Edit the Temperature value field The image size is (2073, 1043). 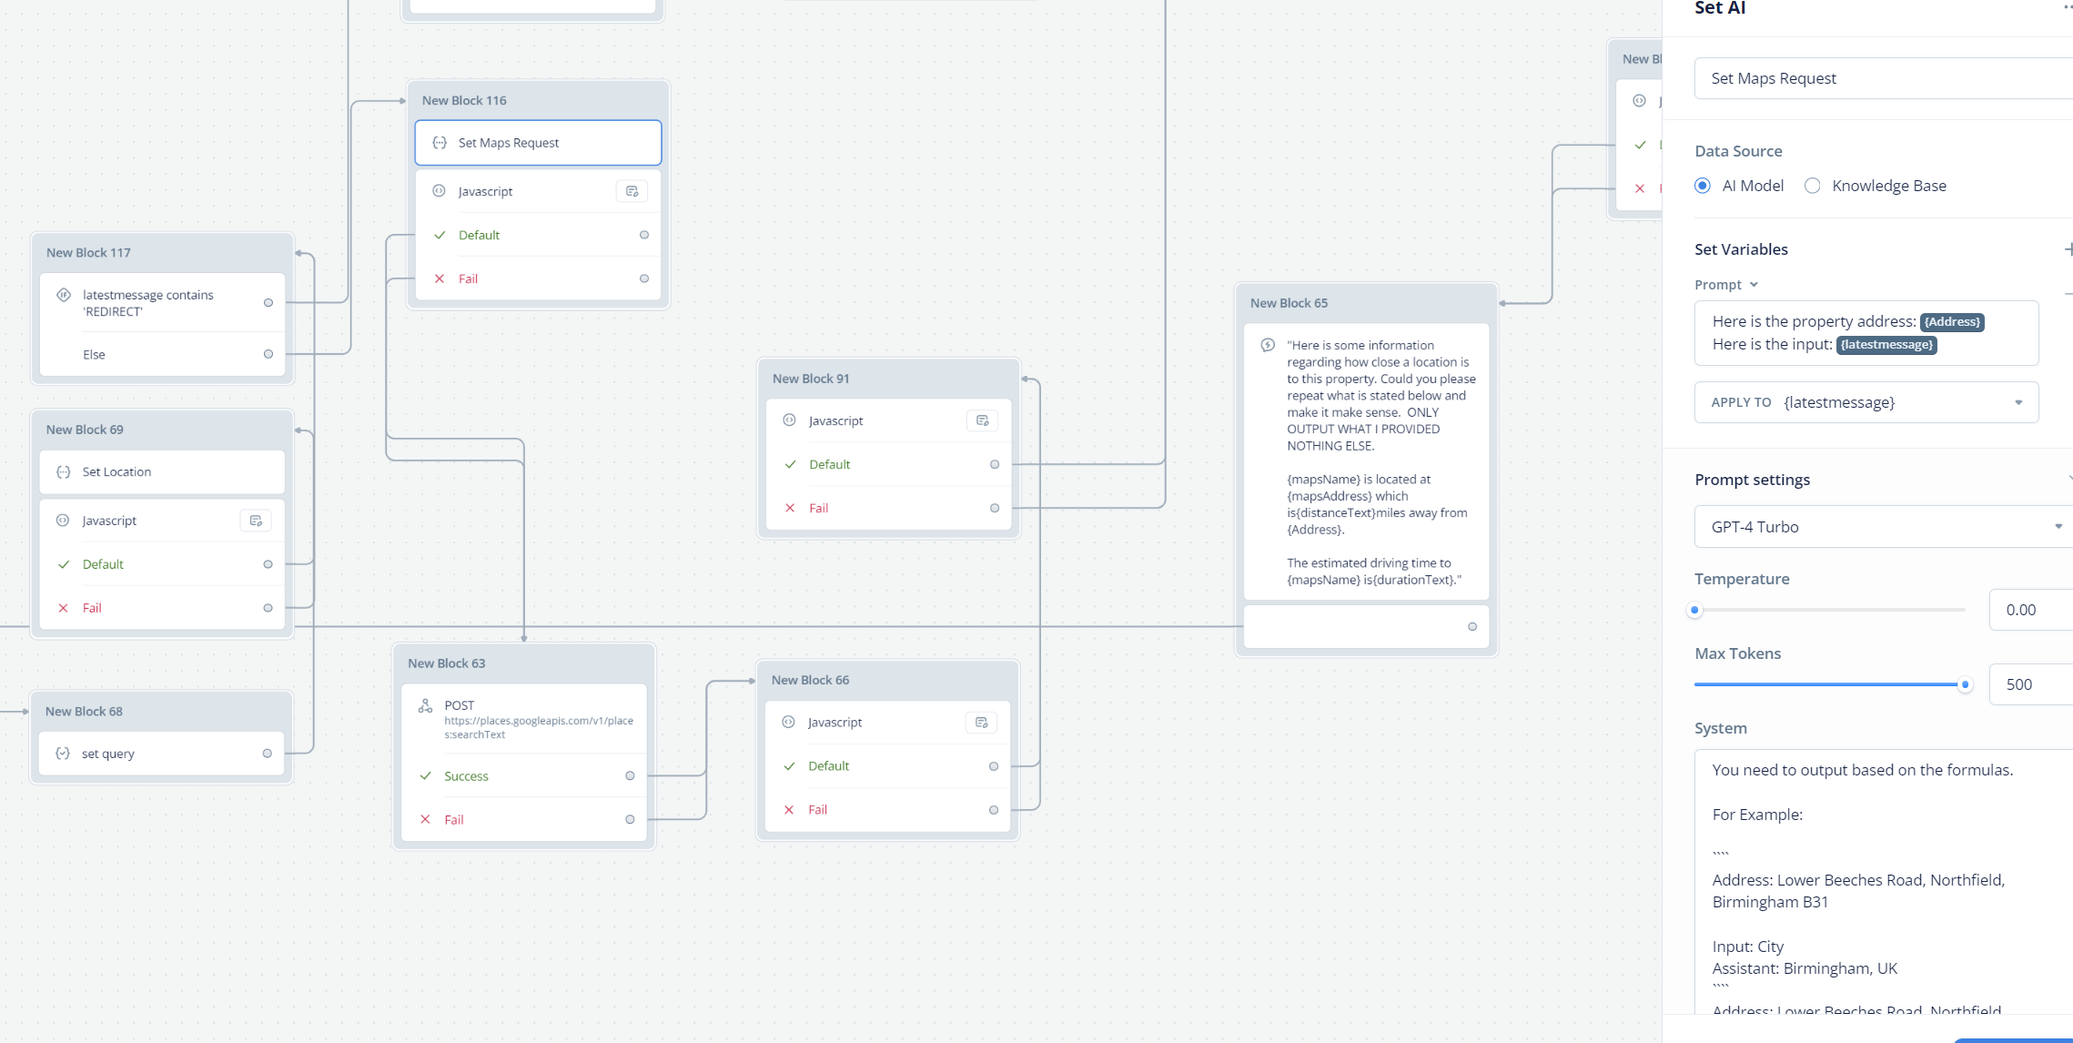coord(2031,610)
